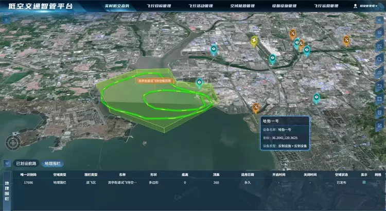This screenshot has width=386, height=211.
Task: Enable the 网格 checkbox for fence 17686
Action: (x=378, y=182)
